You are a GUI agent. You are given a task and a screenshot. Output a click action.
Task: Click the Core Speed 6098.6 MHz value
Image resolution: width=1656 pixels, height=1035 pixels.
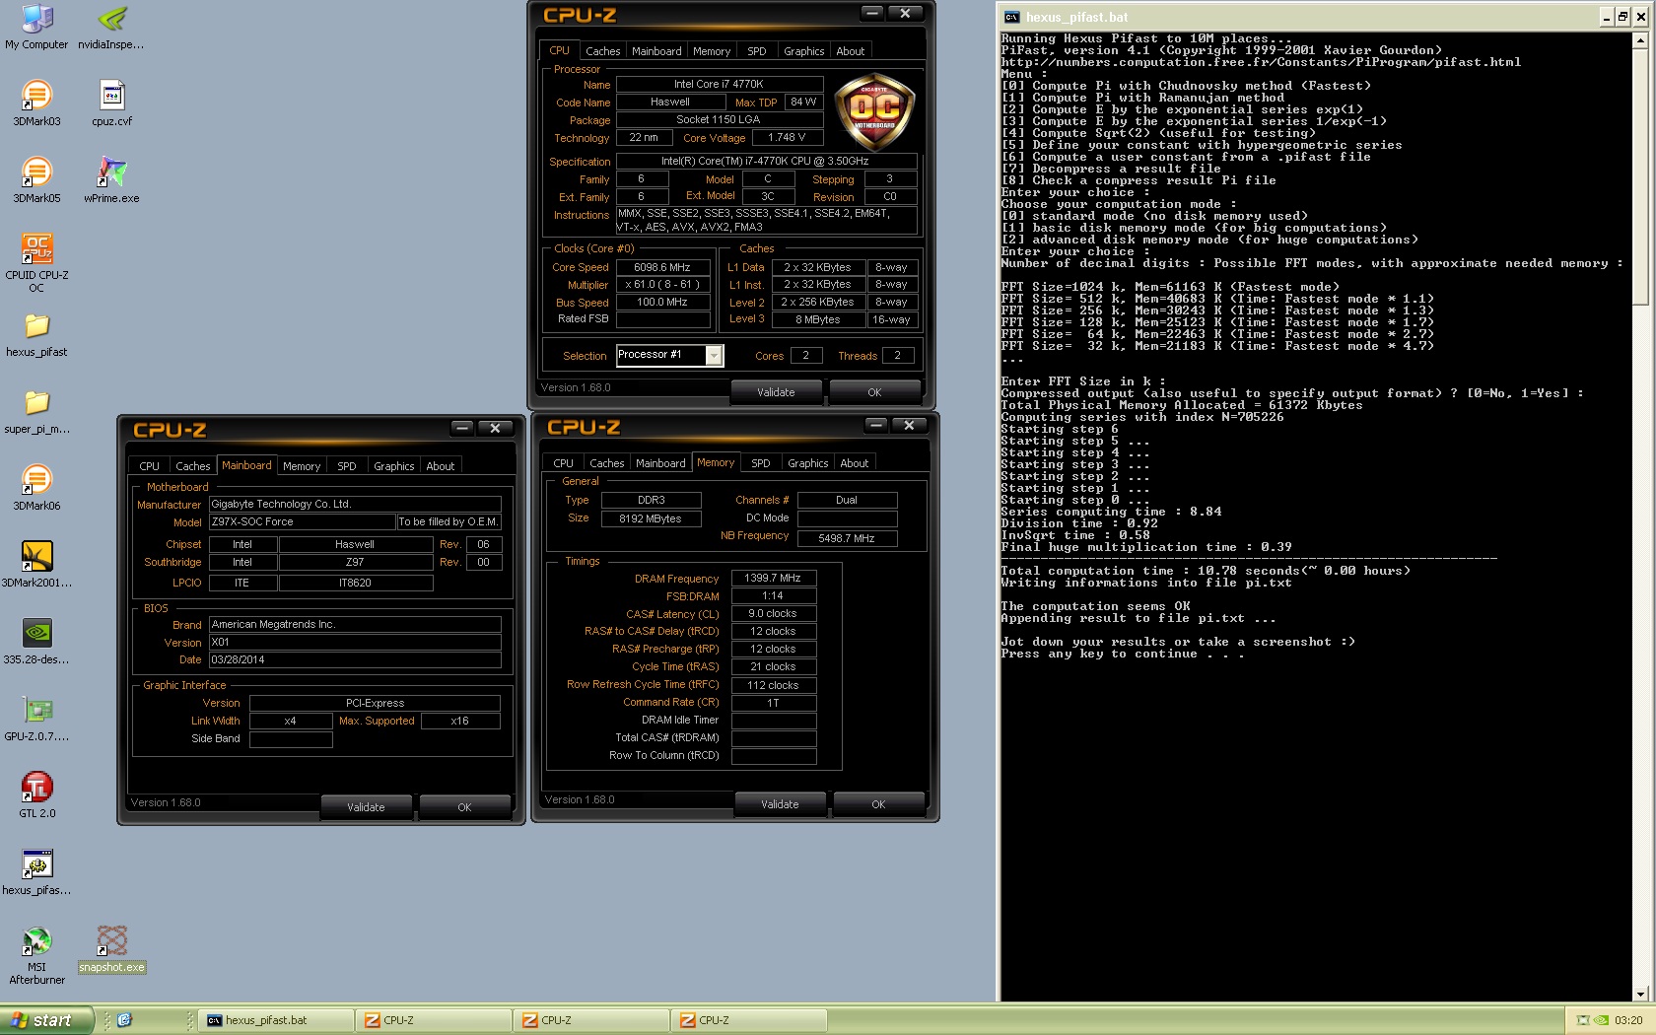[662, 267]
